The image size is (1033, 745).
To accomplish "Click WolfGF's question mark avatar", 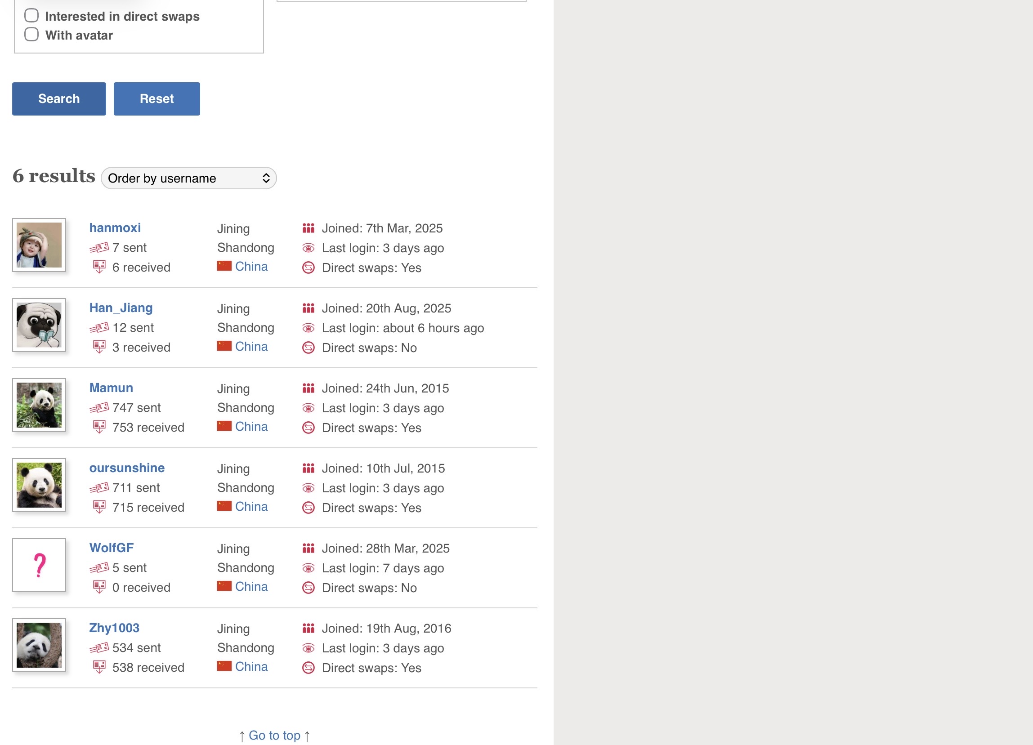I will point(39,565).
